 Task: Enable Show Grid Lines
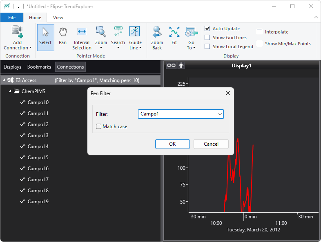[207, 38]
